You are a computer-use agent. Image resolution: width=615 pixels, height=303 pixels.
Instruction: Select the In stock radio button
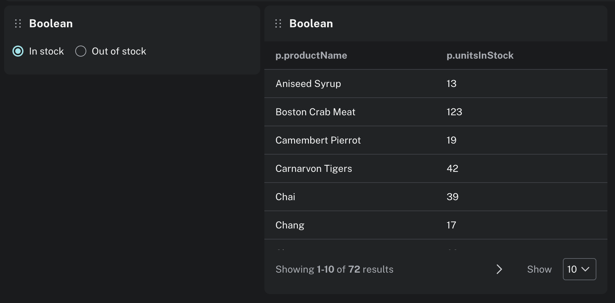point(18,51)
